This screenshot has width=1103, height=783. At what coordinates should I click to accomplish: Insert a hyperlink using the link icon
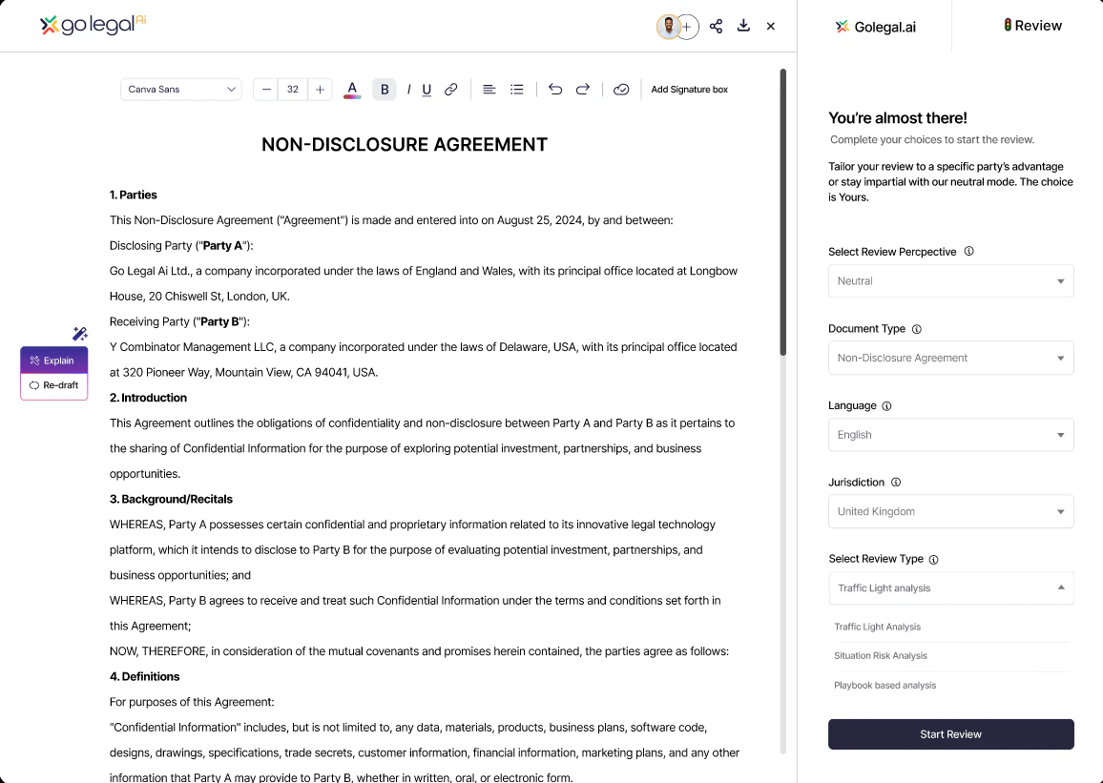pos(450,89)
